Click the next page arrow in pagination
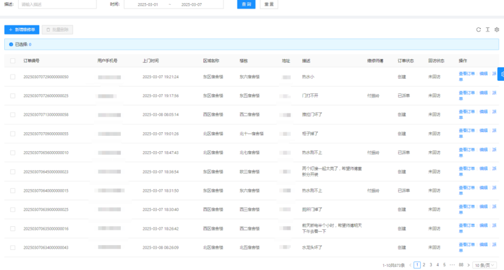Screen dimensions: 504x270 [469, 265]
